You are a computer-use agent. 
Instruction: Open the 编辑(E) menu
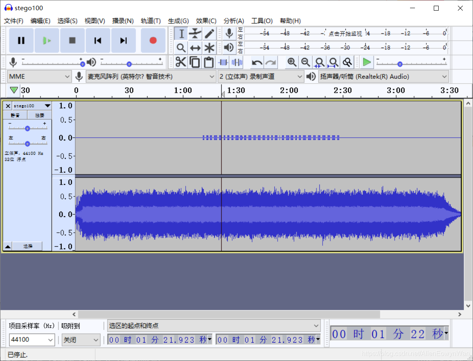pos(40,21)
